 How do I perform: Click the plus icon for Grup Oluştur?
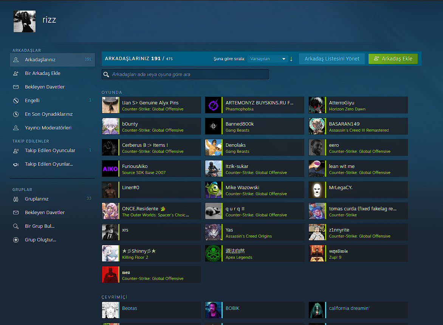[16, 239]
